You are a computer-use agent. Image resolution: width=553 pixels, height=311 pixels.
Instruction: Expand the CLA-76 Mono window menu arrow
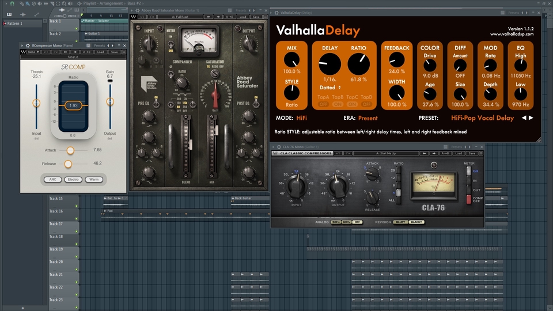coord(273,147)
